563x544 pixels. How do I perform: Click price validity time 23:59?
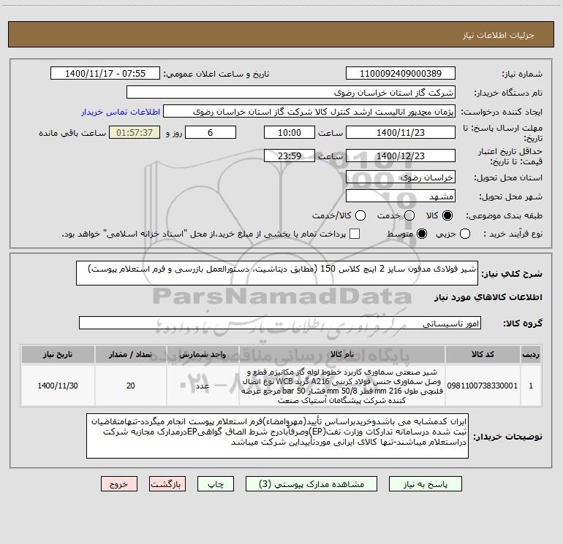[x=290, y=156]
